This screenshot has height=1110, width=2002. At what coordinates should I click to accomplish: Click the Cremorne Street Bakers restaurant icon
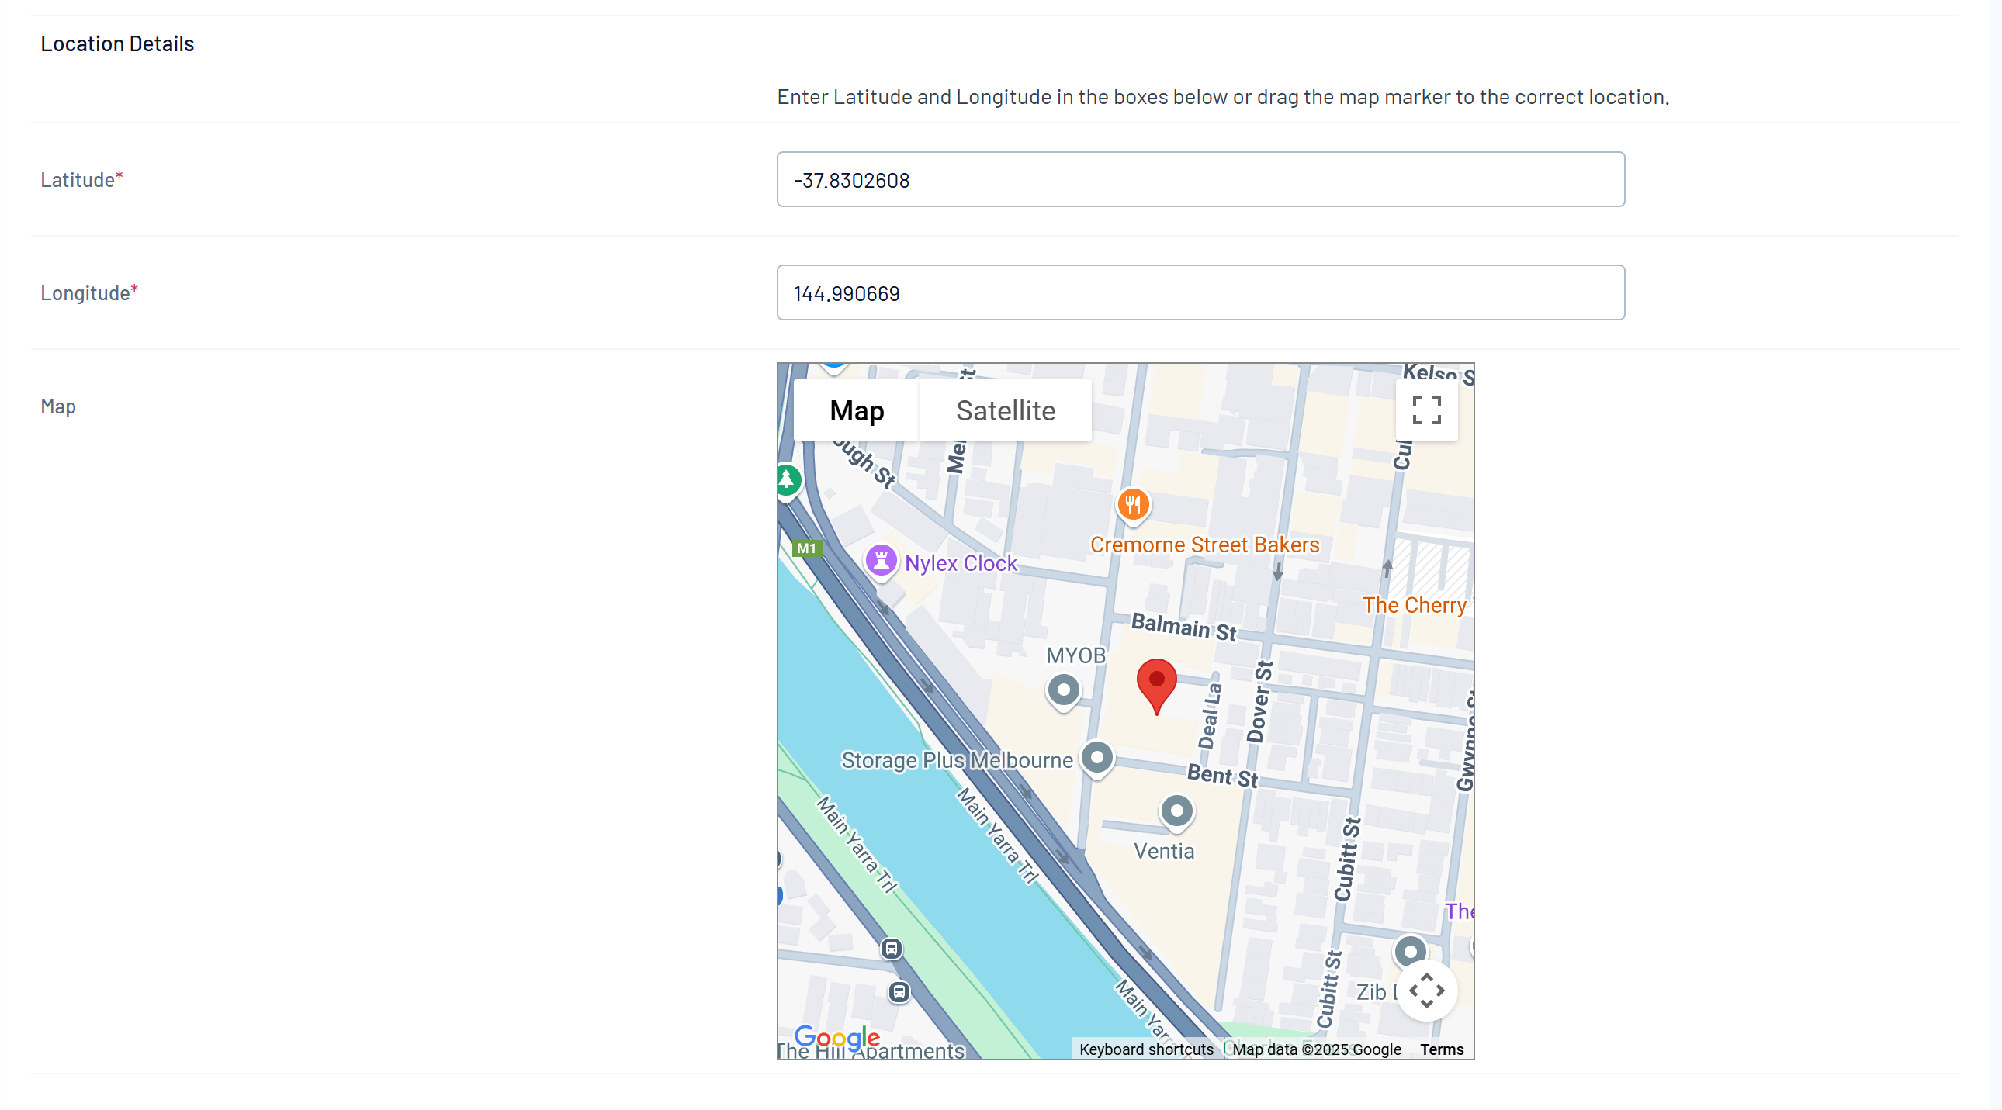pos(1133,505)
